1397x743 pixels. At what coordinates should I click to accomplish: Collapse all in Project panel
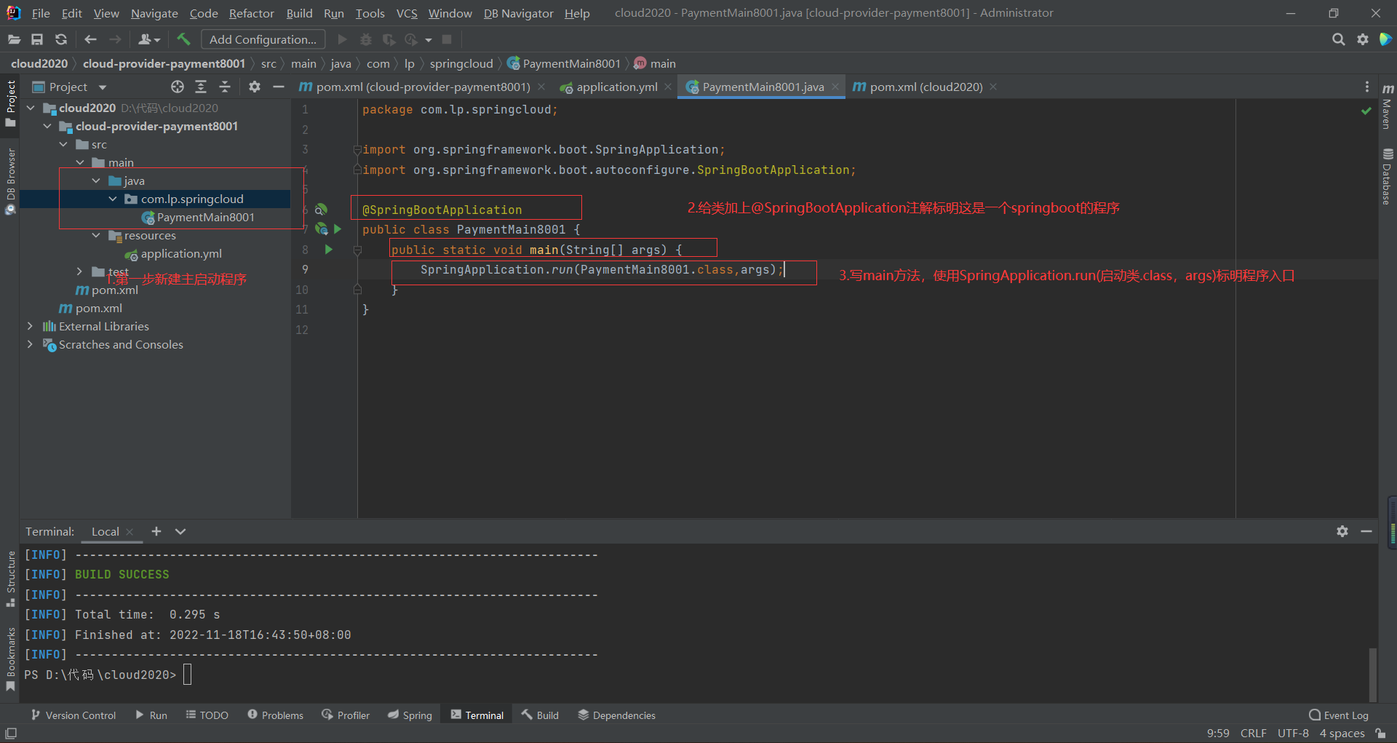225,87
